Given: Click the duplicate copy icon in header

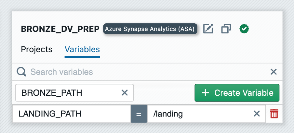Looking at the screenshot, I should (226, 29).
